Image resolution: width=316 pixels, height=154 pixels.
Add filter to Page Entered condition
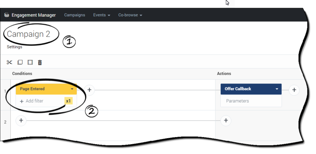(32, 101)
